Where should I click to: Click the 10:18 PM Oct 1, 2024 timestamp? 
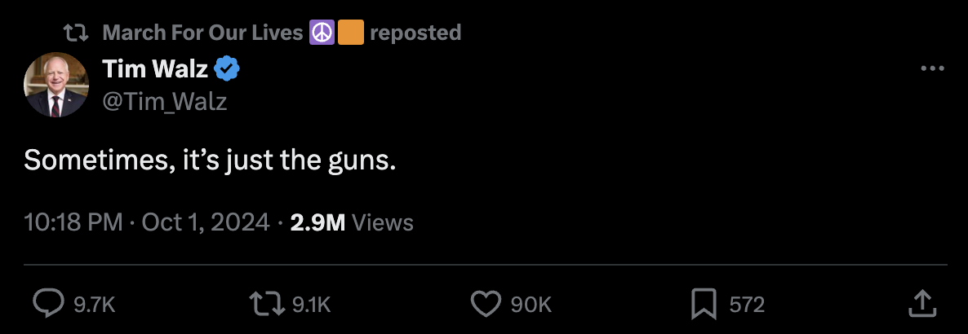point(147,222)
